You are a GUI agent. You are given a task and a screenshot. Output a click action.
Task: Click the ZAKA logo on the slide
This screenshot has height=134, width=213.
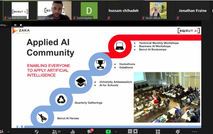21,31
